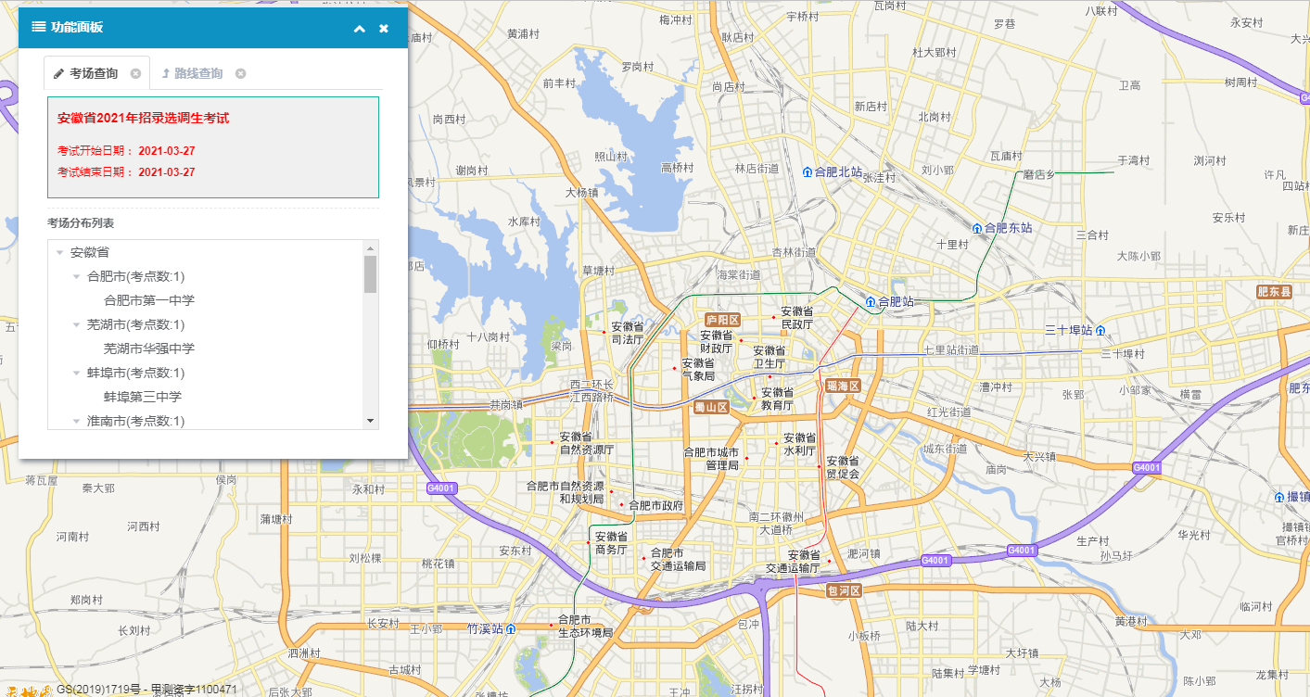The width and height of the screenshot is (1310, 697).
Task: Click the 竹溪站 station icon on map
Action: point(510,628)
